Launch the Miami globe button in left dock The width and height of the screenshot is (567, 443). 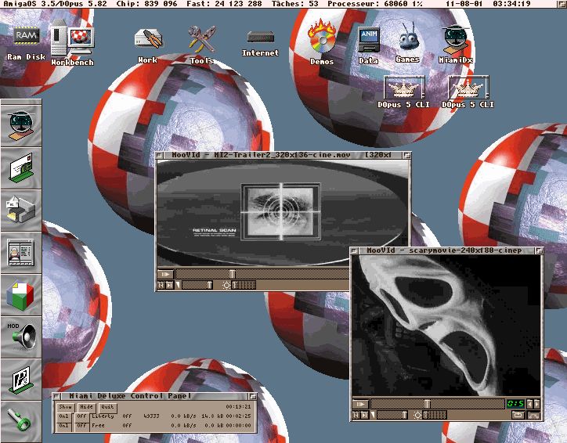click(x=21, y=125)
